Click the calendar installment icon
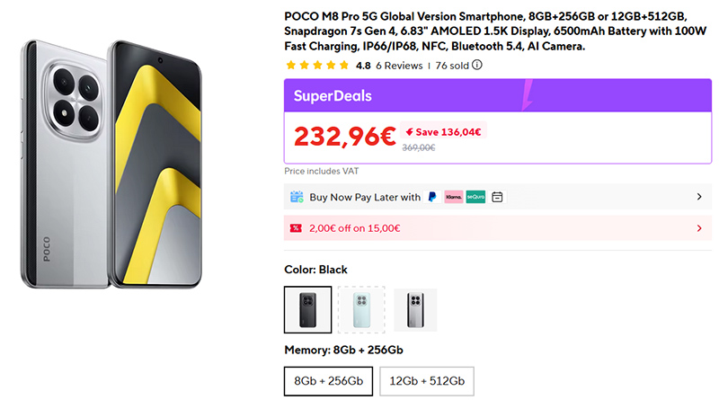Screen dimensions: 719x400 [x=497, y=197]
